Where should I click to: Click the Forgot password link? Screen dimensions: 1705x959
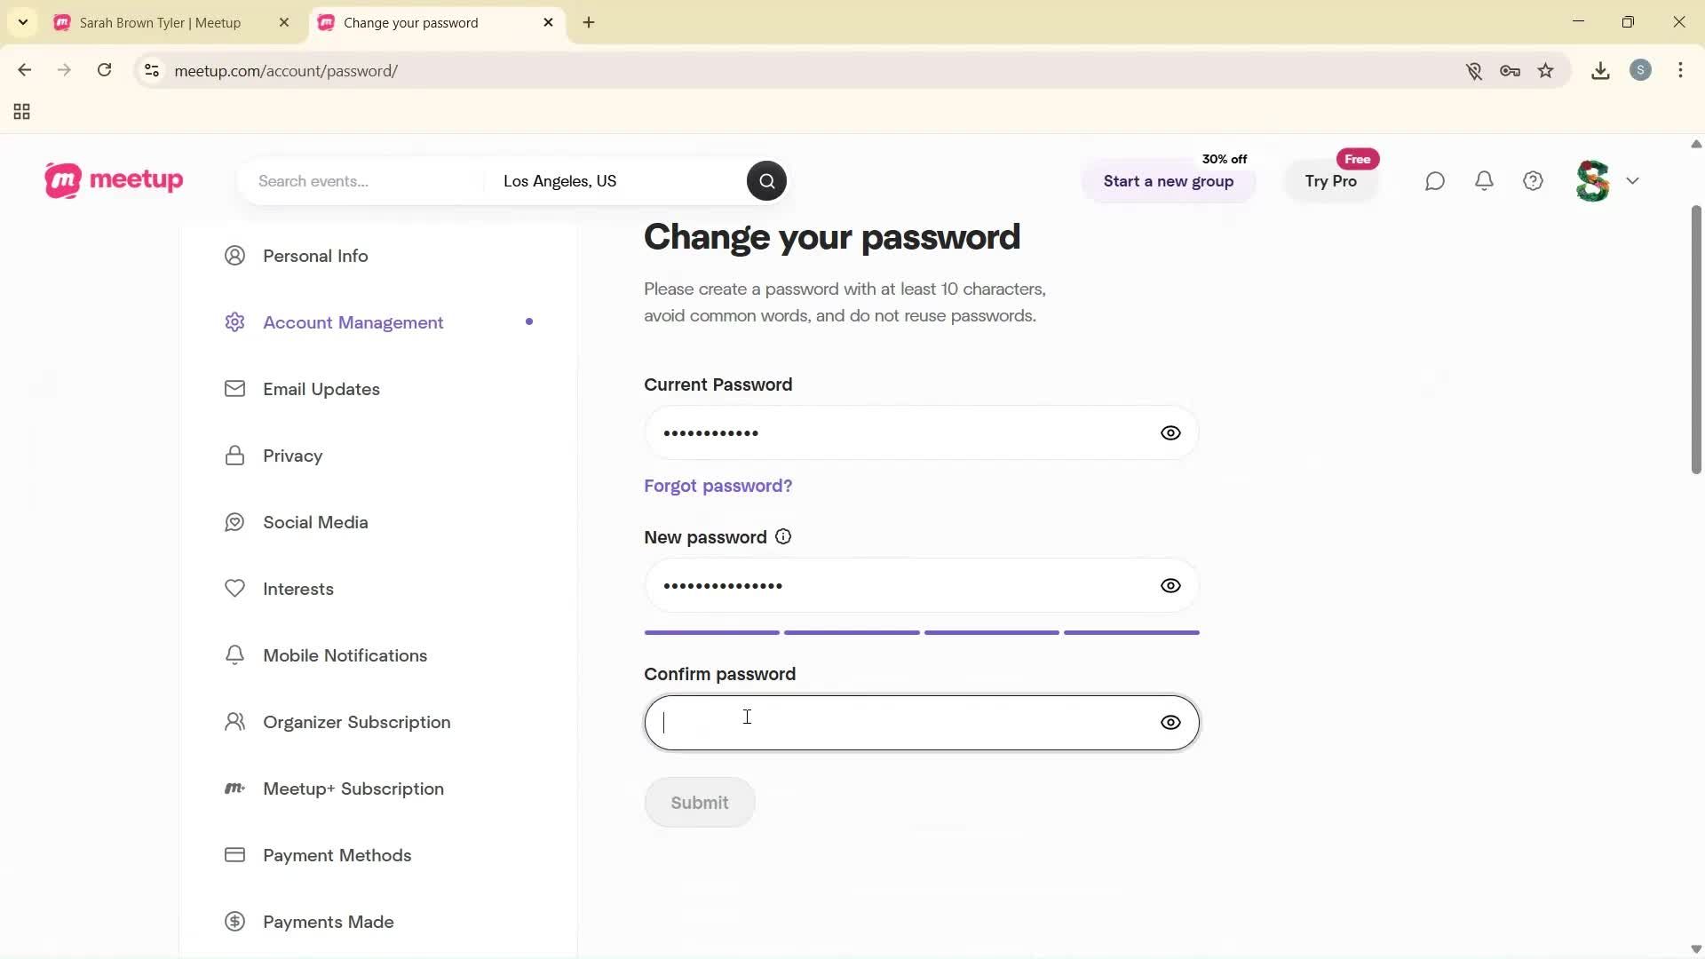[x=718, y=486]
